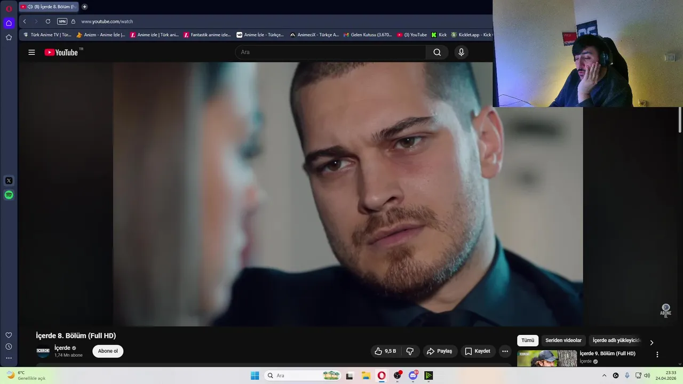The height and width of the screenshot is (384, 683).
Task: Open Task View on the taskbar
Action: pyautogui.click(x=350, y=375)
